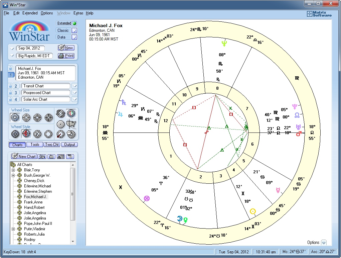Open the folder icon in chart toolbar

(x=51, y=157)
